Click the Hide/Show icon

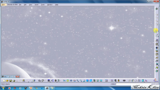[98, 80]
